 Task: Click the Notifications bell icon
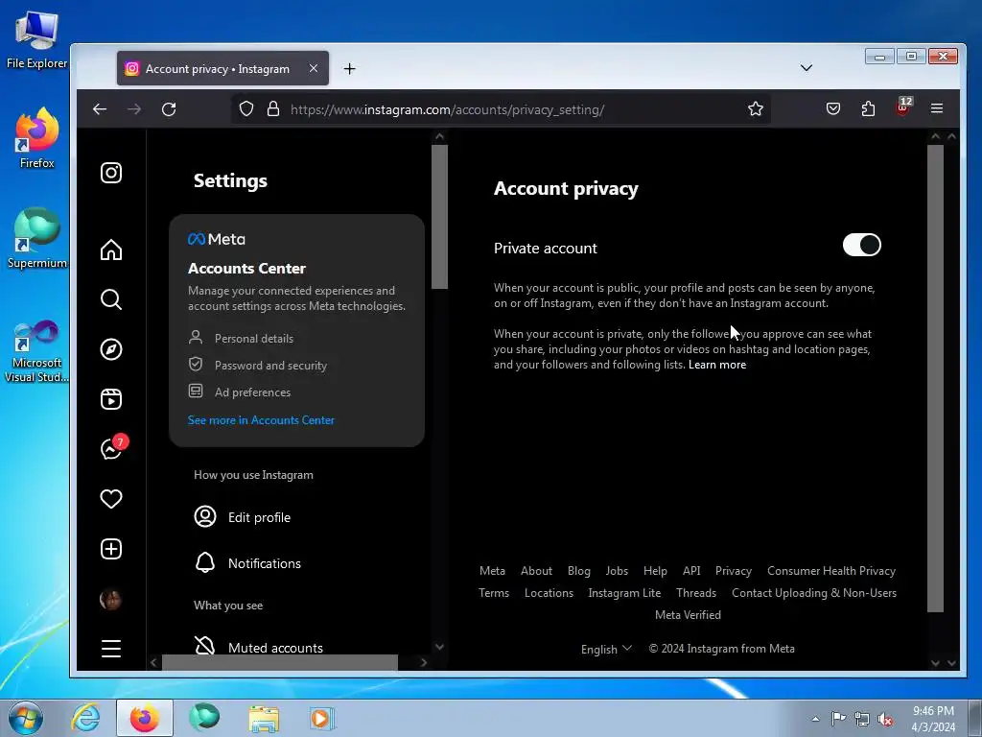click(205, 562)
